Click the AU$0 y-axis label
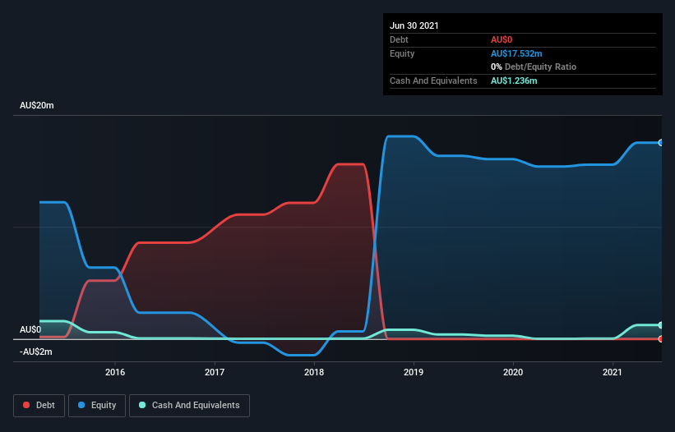This screenshot has width=675, height=432. click(x=30, y=329)
